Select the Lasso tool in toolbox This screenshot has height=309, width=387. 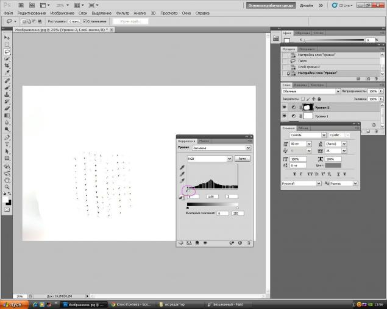click(7, 52)
